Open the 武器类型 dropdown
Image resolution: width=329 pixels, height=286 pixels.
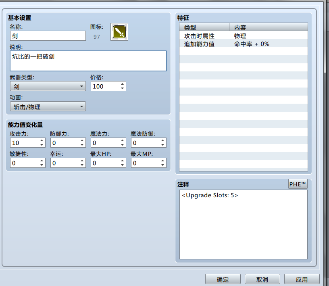tap(48, 86)
